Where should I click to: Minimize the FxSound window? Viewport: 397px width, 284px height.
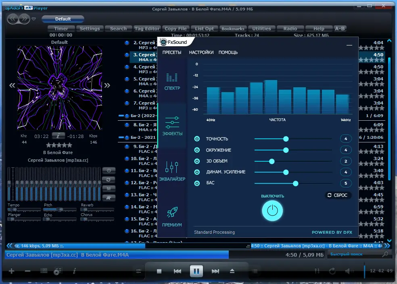pyautogui.click(x=349, y=45)
